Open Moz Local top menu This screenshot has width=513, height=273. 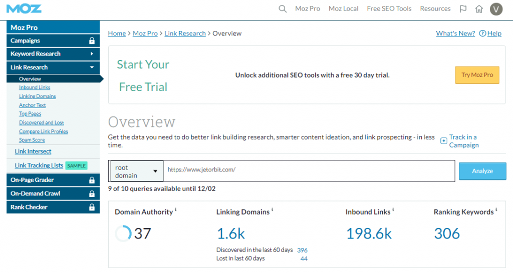(x=344, y=9)
